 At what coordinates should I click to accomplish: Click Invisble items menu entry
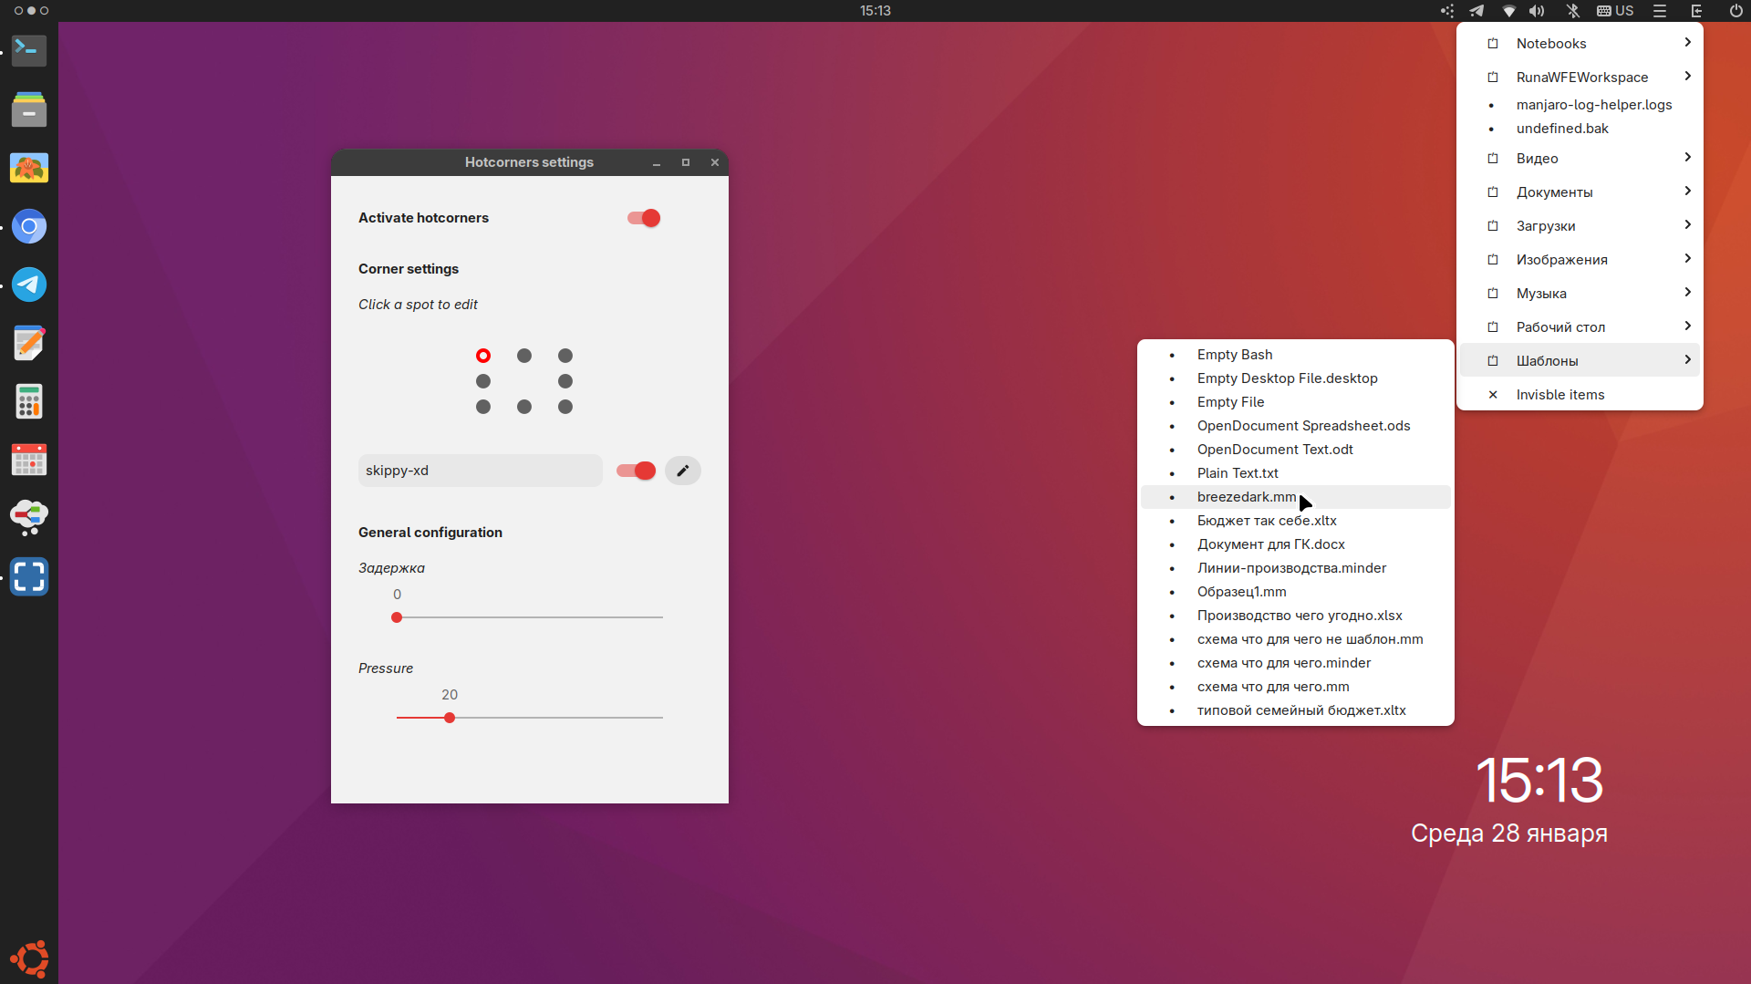pos(1559,395)
